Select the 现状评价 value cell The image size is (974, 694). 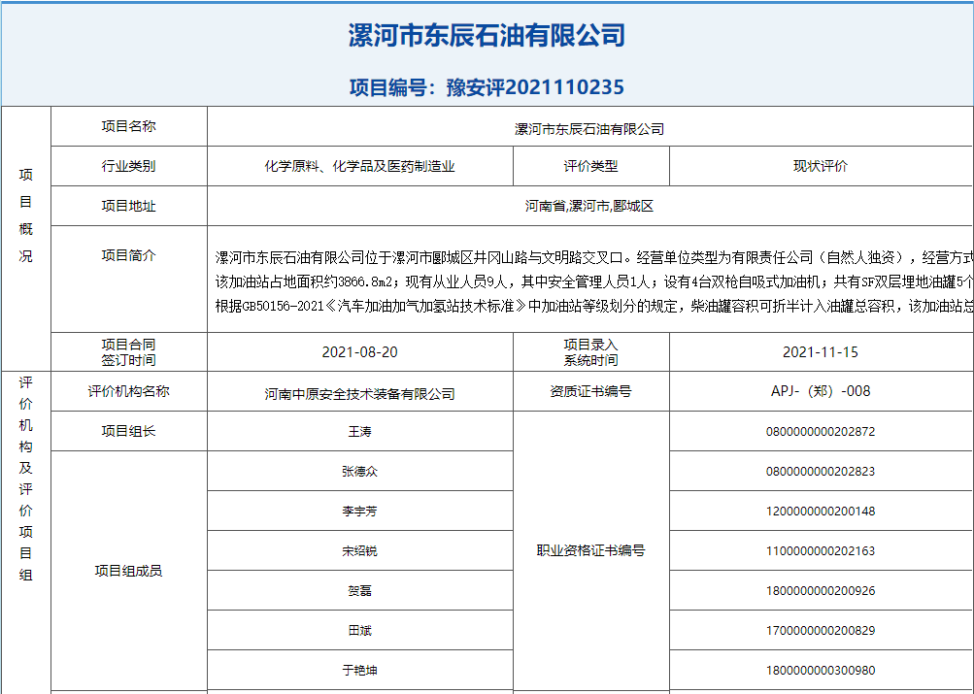[822, 166]
